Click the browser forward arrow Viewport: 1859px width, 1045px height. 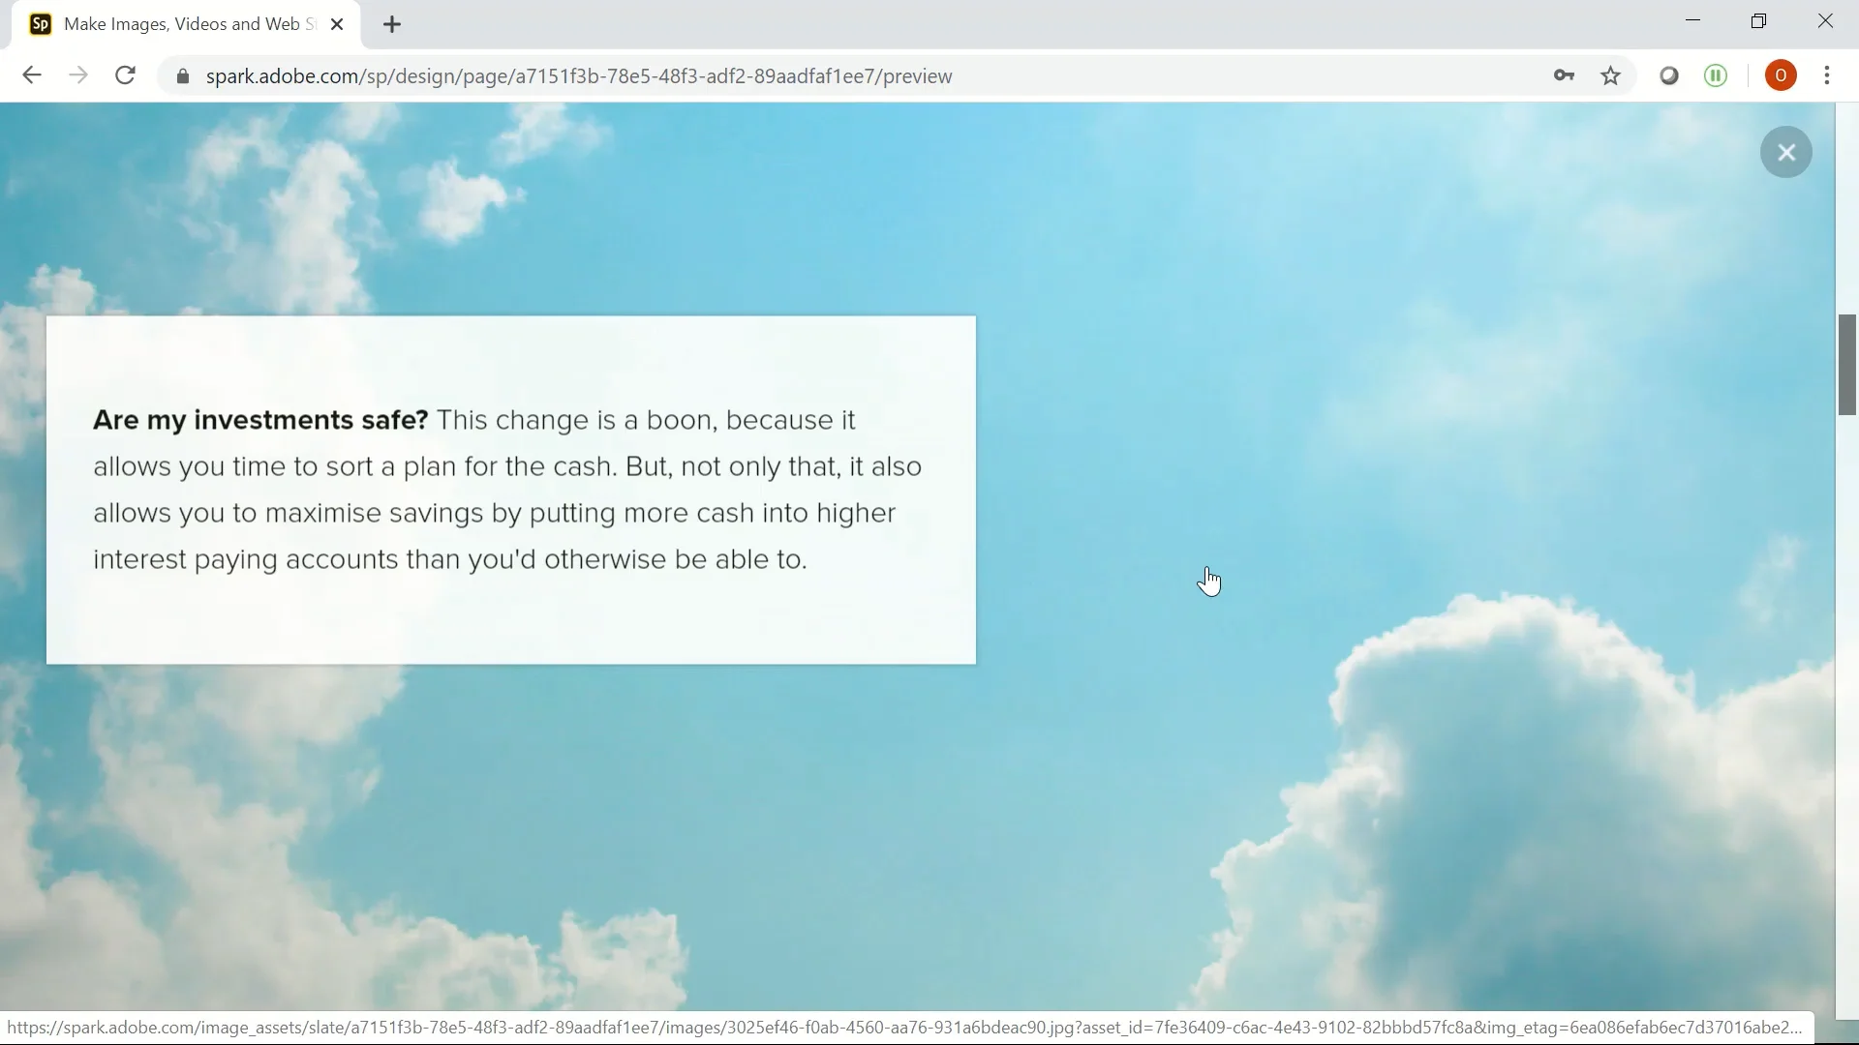78,75
